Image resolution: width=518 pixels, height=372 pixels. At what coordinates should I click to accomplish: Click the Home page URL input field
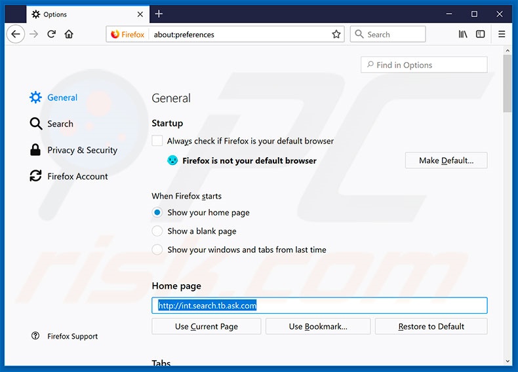[319, 305]
